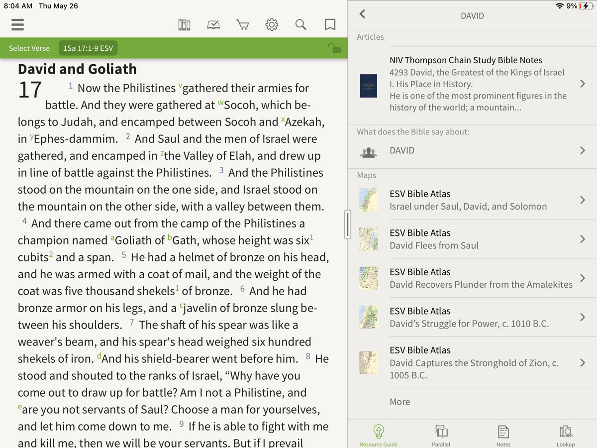Tap the David Flees from Saul thumbnail
The height and width of the screenshot is (448, 597).
pyautogui.click(x=369, y=239)
